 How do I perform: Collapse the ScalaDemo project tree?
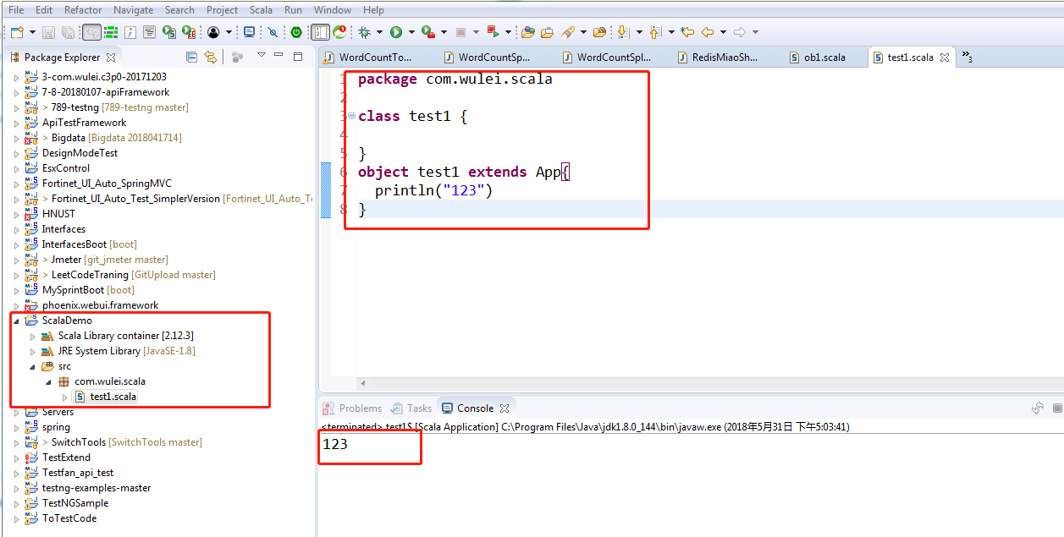17,321
